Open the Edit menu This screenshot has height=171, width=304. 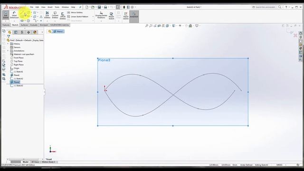click(37, 7)
